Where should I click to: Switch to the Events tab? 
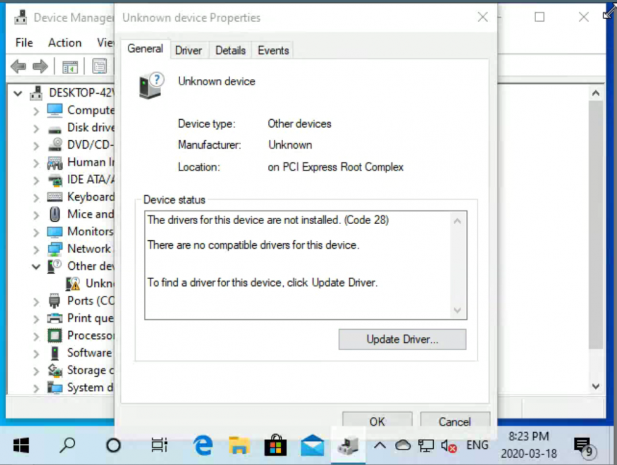[273, 51]
